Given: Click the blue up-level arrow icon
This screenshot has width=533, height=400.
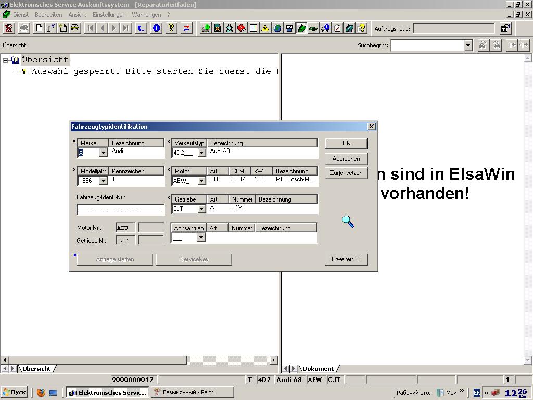Looking at the screenshot, I should click(141, 28).
